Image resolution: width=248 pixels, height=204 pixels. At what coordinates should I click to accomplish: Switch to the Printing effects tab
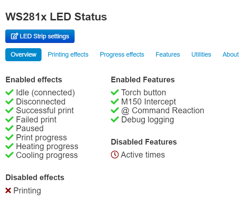[68, 55]
